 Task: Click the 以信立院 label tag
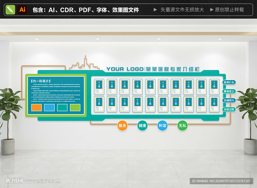click(x=229, y=109)
